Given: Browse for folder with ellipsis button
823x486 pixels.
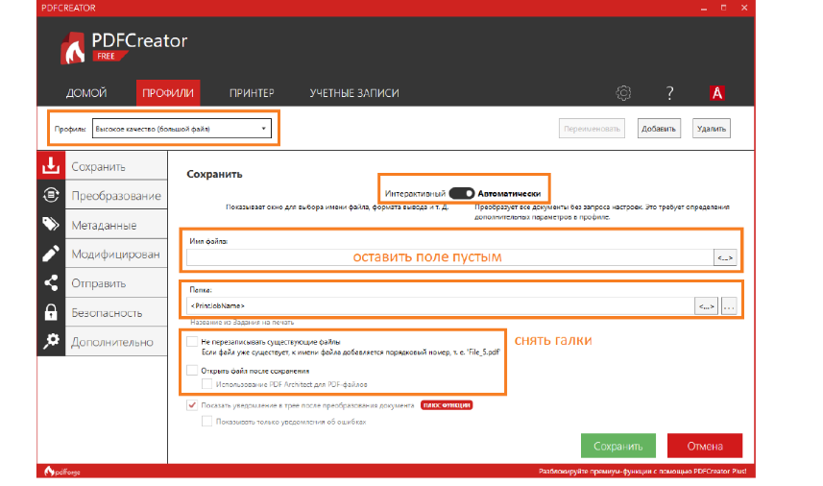Looking at the screenshot, I should [x=729, y=306].
